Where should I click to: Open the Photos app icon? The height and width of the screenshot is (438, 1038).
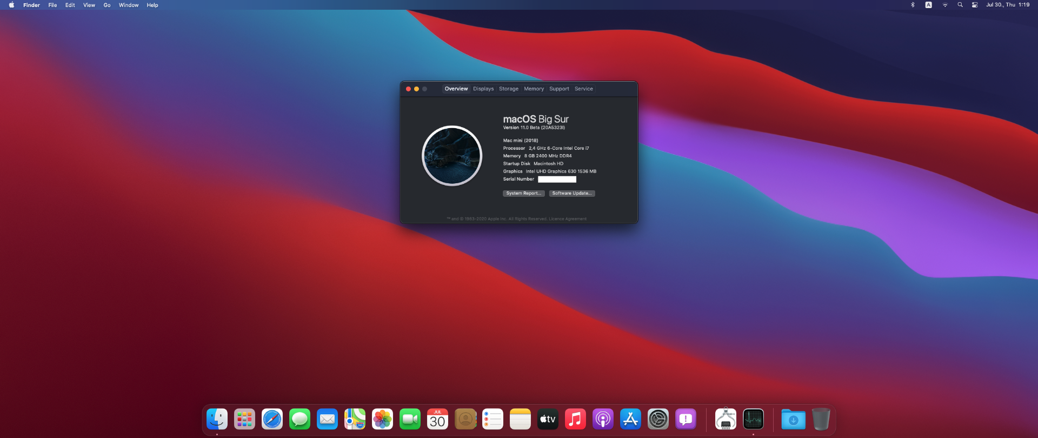click(382, 419)
